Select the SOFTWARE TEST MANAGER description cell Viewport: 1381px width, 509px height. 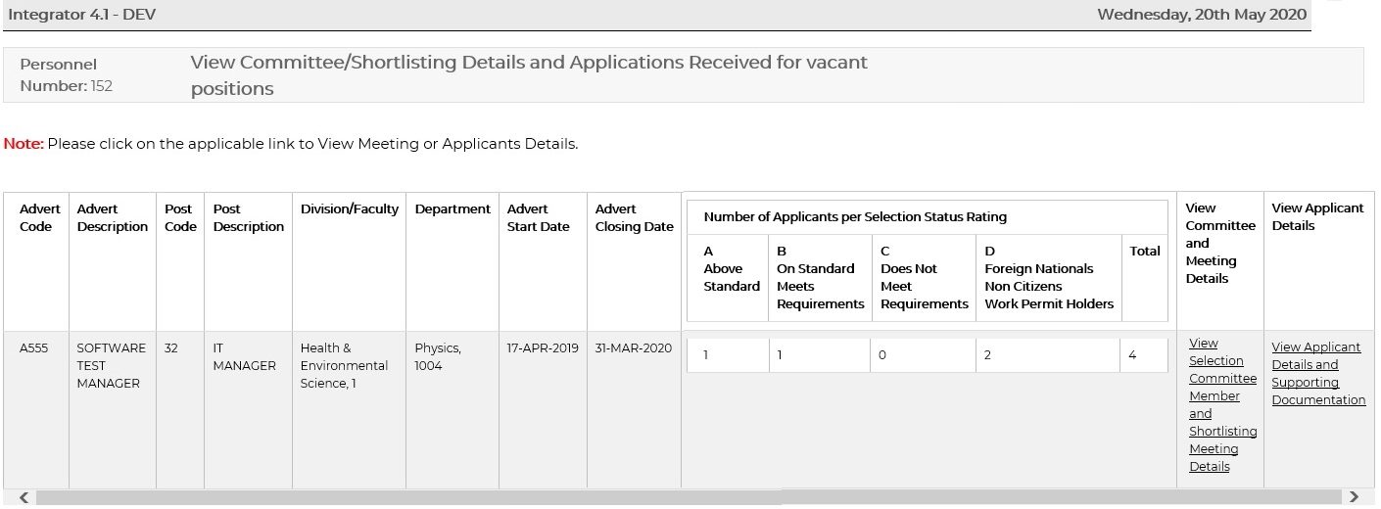coord(111,365)
